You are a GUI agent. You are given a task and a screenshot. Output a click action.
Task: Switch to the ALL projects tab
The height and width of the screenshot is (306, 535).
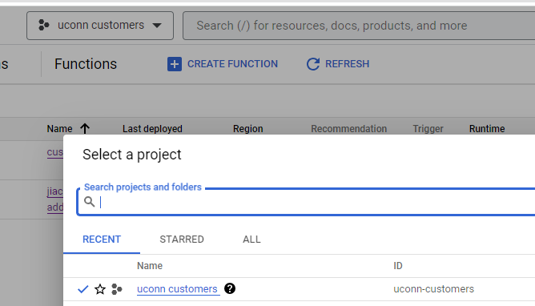[x=251, y=240]
